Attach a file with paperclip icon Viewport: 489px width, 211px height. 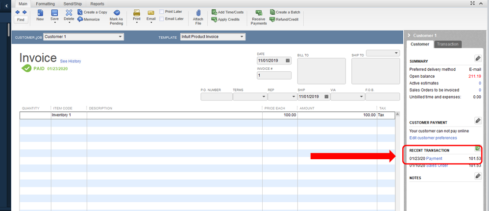(x=198, y=17)
